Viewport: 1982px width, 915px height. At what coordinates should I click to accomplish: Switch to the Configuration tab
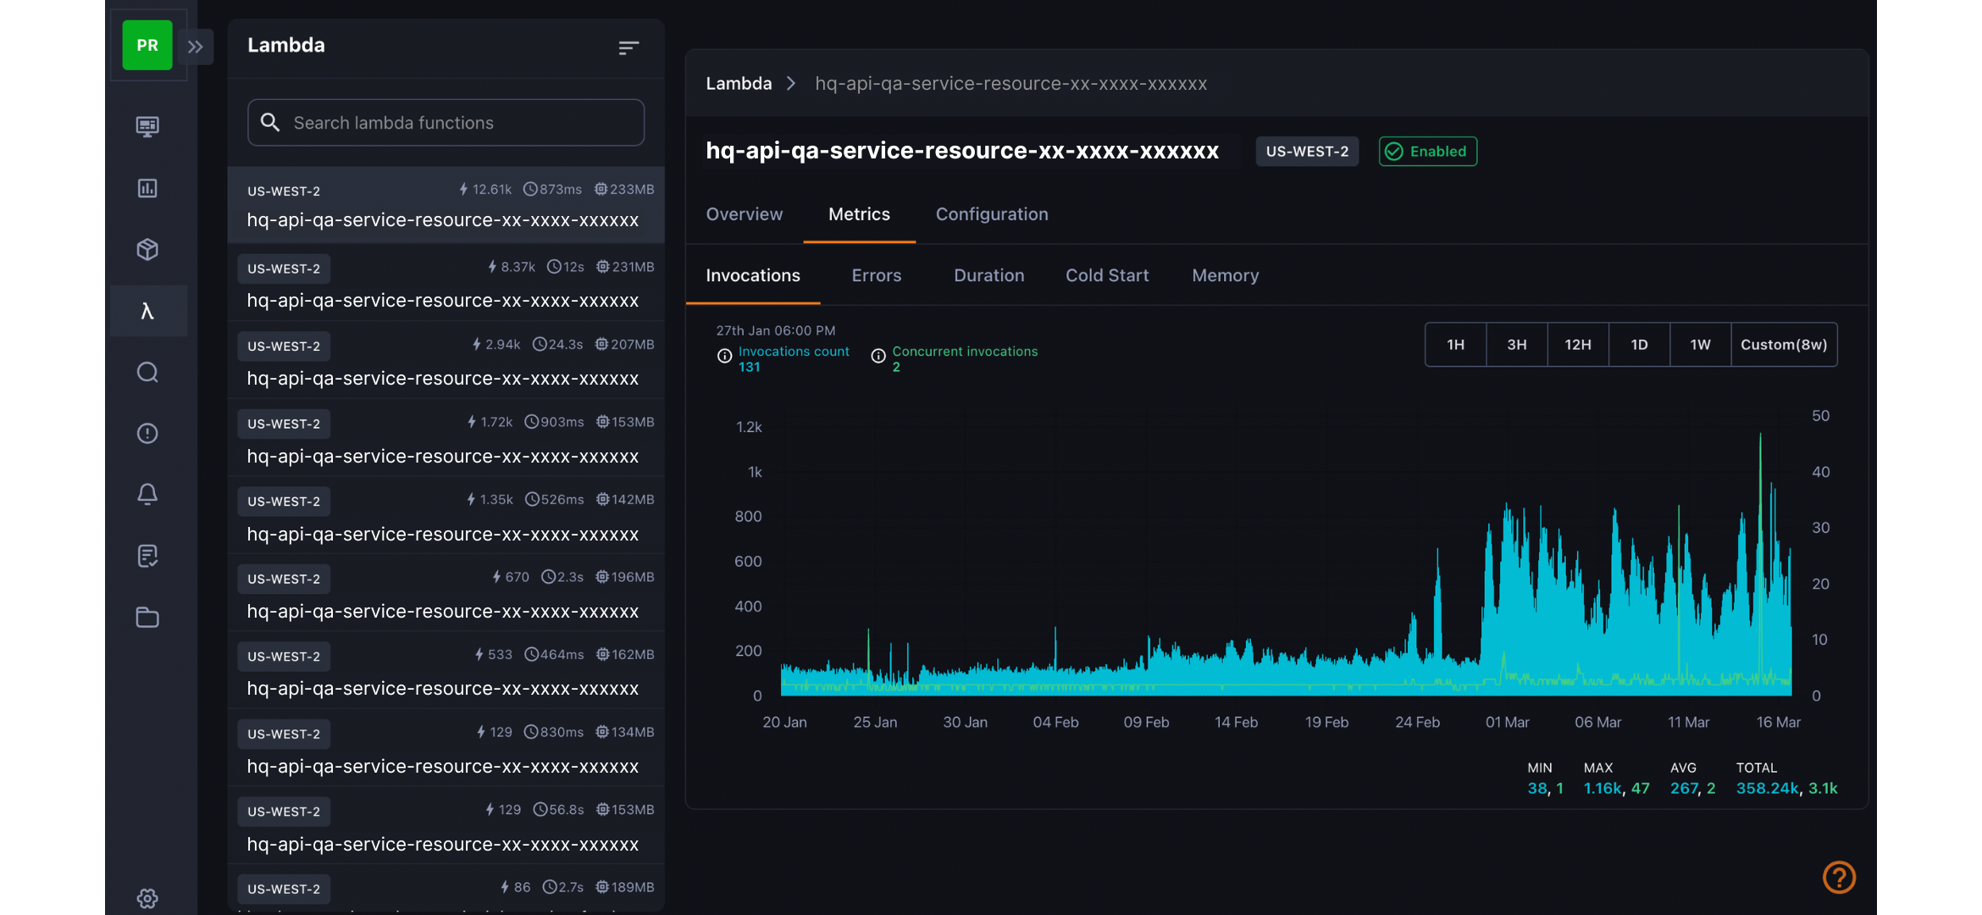tap(992, 214)
